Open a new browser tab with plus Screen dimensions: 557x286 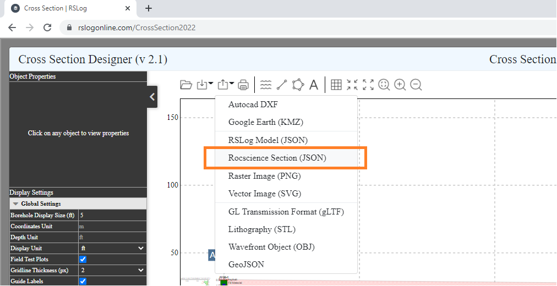[149, 8]
